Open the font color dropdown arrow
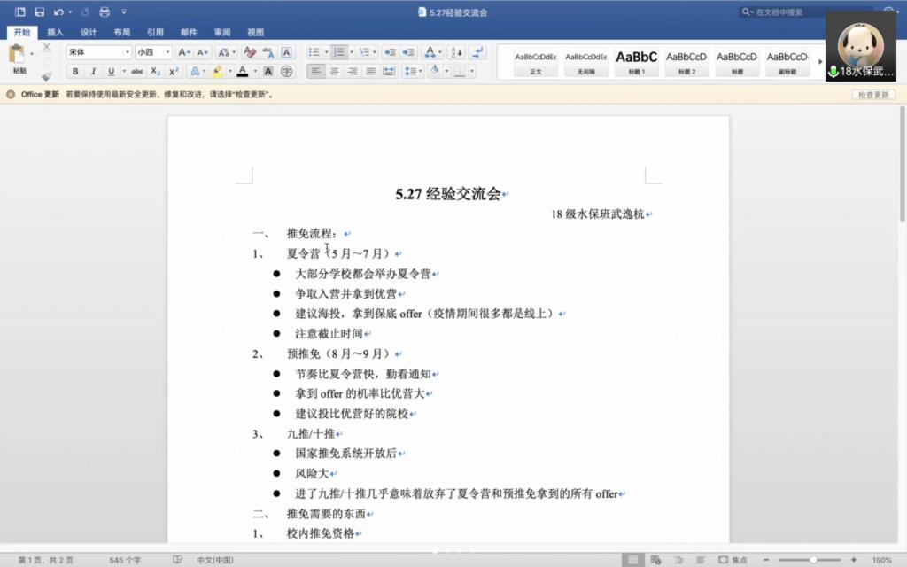The width and height of the screenshot is (907, 567). (x=255, y=71)
